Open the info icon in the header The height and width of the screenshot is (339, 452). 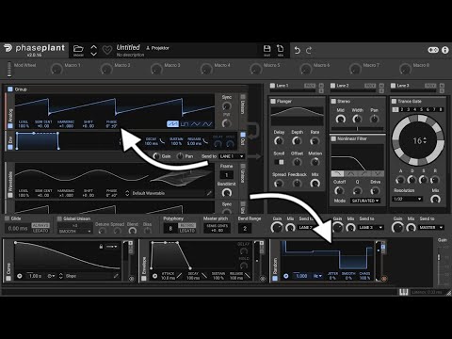point(445,50)
